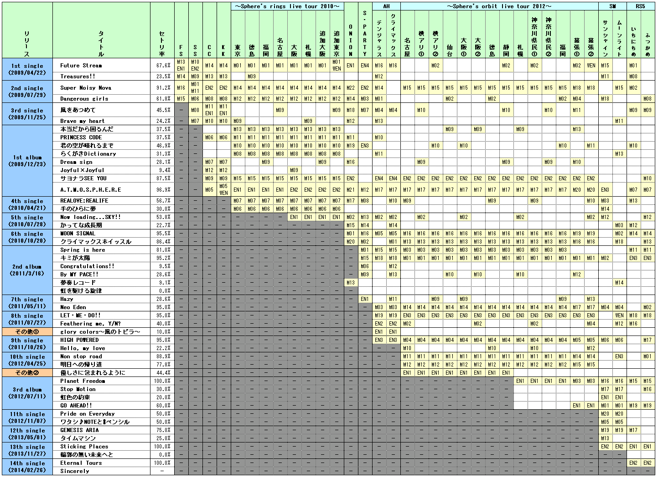
Task: Click the 'Pride on Everyday' title cell
Action: [x=101, y=414]
